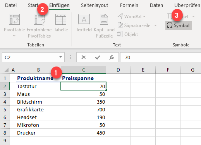Select the Tastatur cell
201x145 pixels.
pyautogui.click(x=38, y=86)
